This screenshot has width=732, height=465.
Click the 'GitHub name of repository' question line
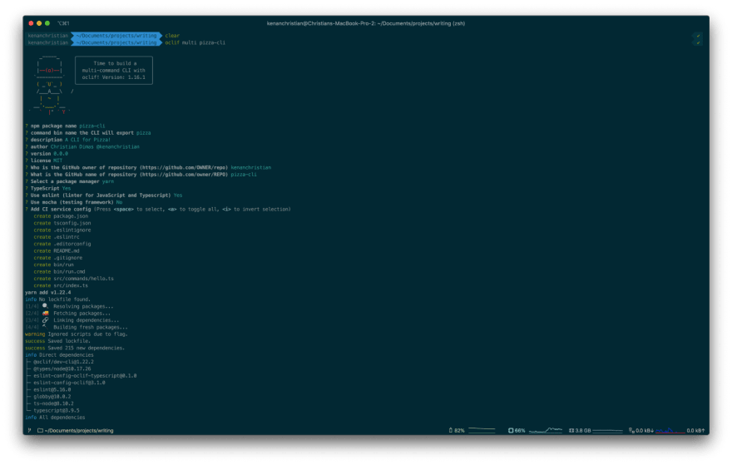click(141, 175)
